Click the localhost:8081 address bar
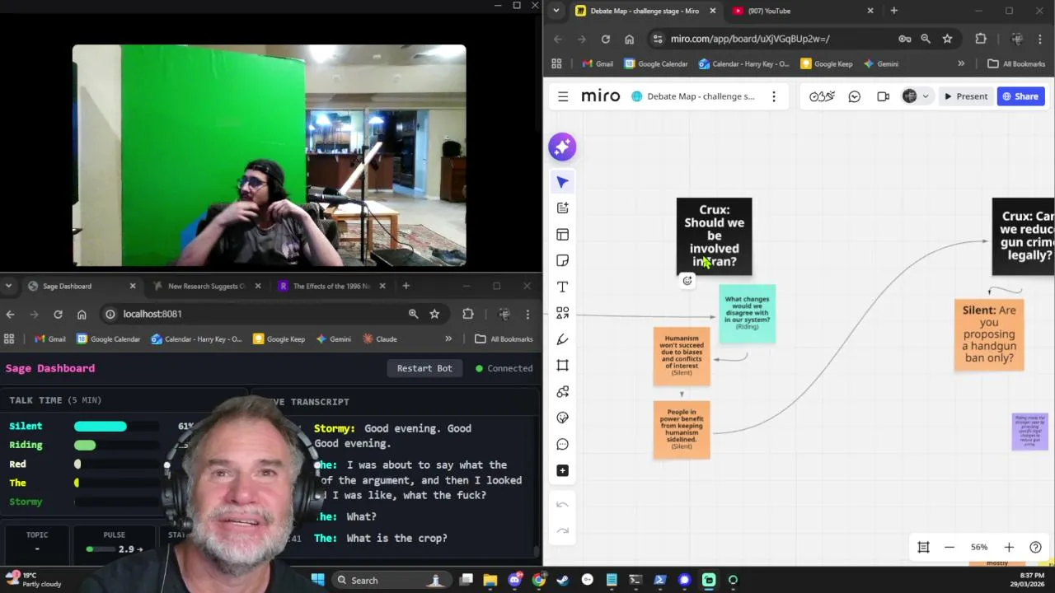The height and width of the screenshot is (593, 1055). tap(256, 314)
